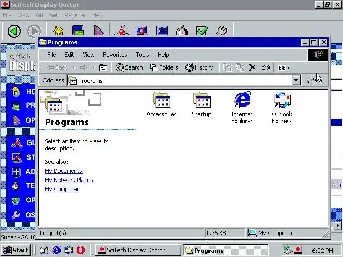Launch Internet Explorer from Quick Launch
The height and width of the screenshot is (257, 343).
pos(56,250)
